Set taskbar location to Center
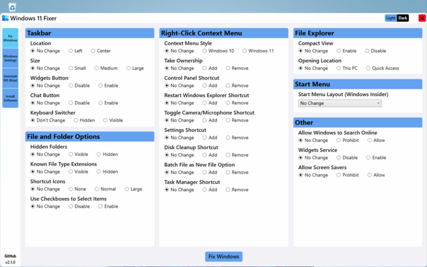The width and height of the screenshot is (427, 267). [101, 51]
